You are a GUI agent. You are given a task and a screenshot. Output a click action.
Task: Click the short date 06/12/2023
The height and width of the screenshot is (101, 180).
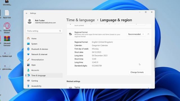coord(96,52)
